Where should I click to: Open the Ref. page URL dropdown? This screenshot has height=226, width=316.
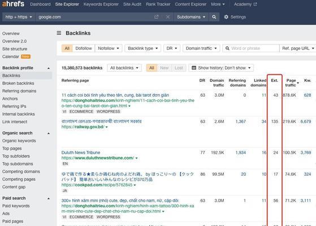pos(298,49)
